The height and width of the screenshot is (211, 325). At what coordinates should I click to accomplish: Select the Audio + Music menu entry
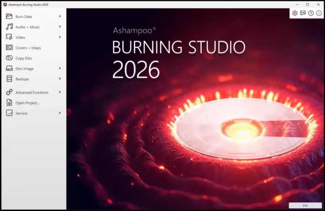(x=34, y=27)
